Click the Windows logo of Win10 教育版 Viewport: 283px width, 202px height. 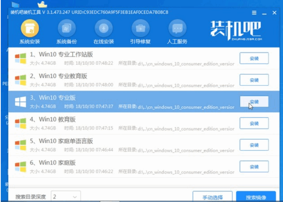click(20, 123)
